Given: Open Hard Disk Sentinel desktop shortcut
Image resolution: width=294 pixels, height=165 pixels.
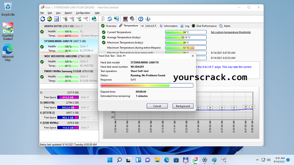Looking at the screenshot, I should [8, 31].
